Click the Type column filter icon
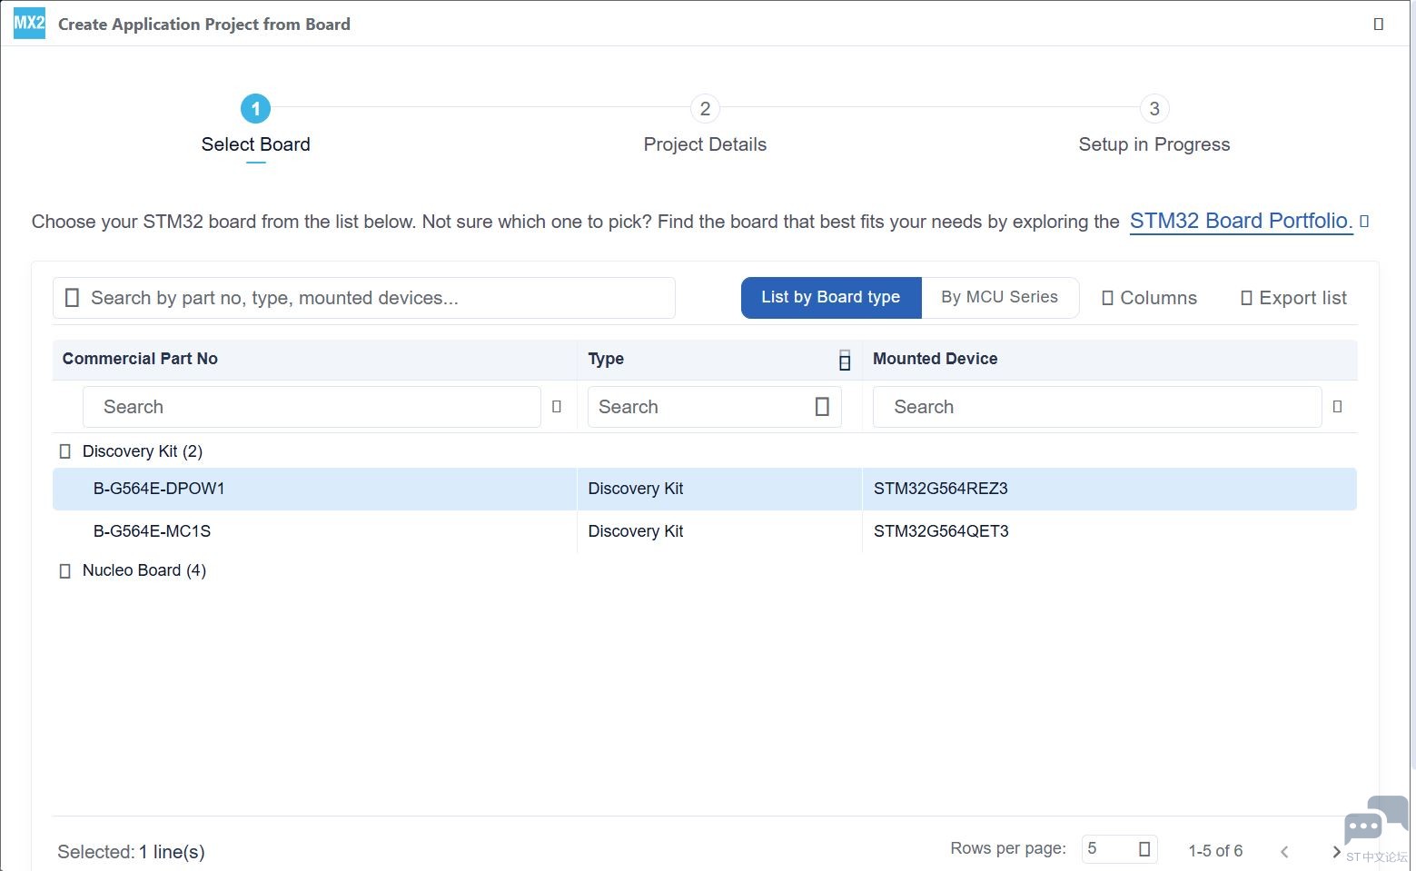Screen dimensions: 1416x871 pos(845,360)
